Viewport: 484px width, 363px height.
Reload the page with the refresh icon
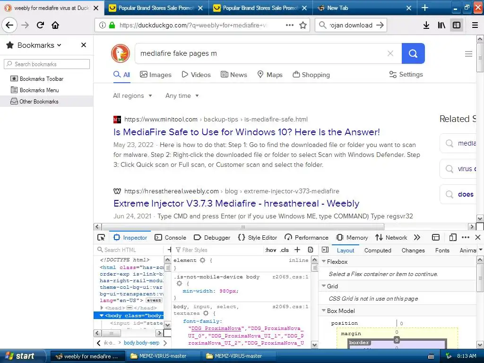coord(41,25)
